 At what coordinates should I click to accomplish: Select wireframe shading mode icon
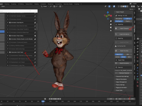click(121, 6)
